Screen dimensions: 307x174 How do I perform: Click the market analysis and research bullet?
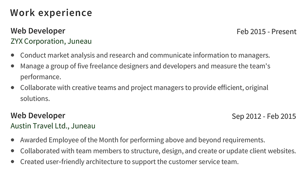click(145, 55)
